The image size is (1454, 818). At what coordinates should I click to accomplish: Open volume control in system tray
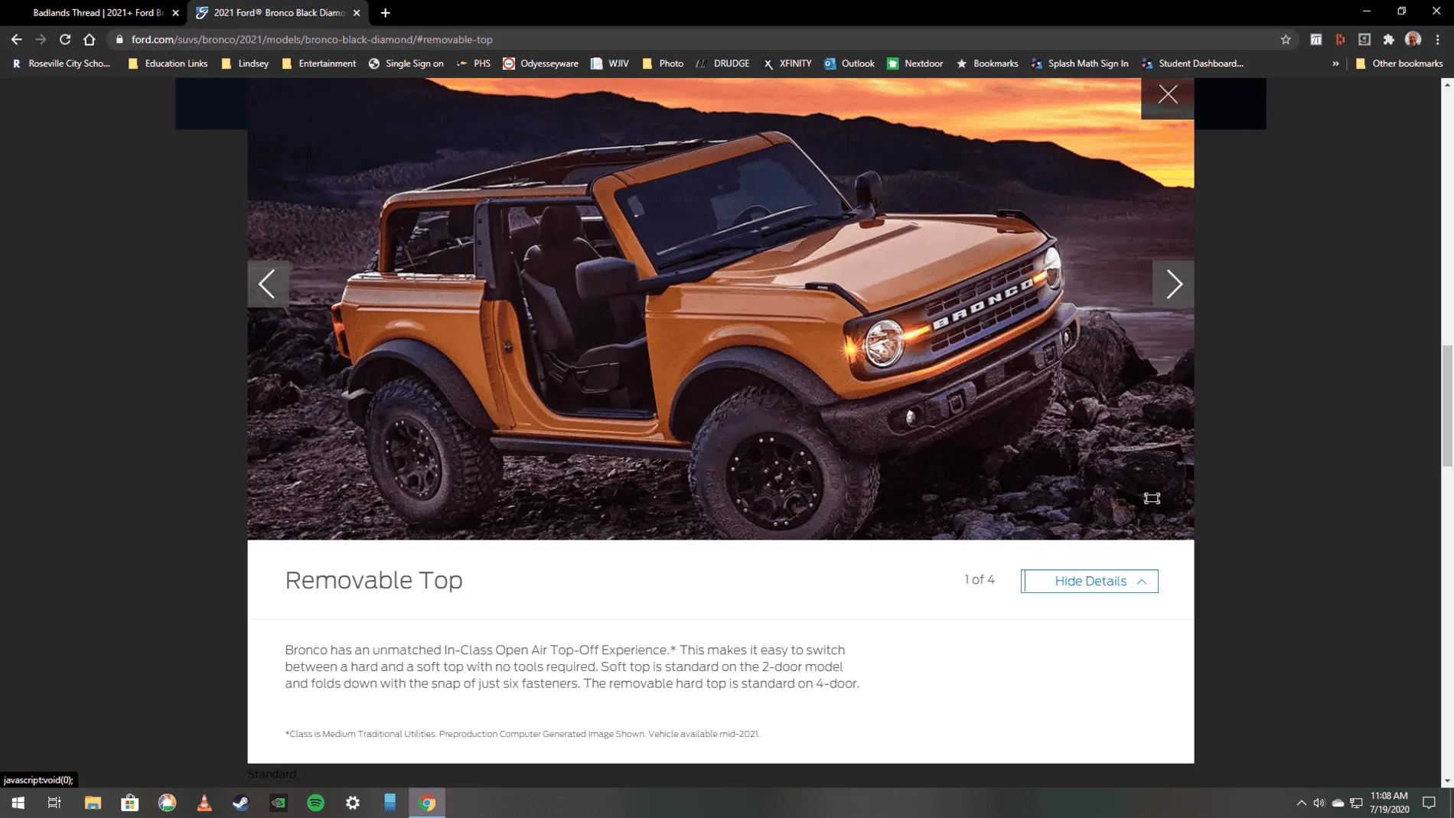1319,803
